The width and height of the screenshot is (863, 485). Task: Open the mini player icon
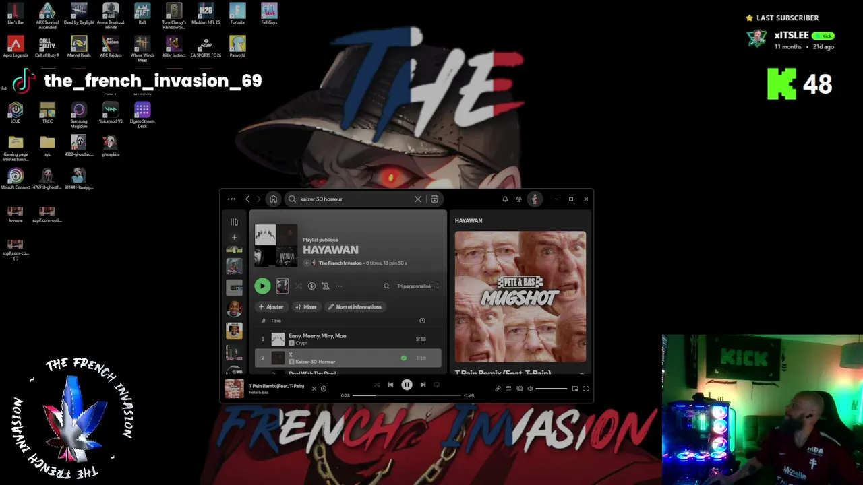pos(575,389)
